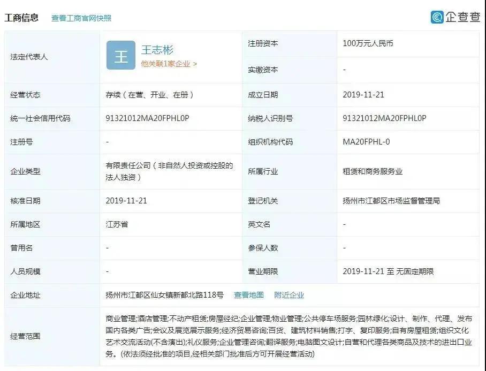This screenshot has width=486, height=371.
Task: Click the 企查查 logo icon
Action: click(437, 17)
